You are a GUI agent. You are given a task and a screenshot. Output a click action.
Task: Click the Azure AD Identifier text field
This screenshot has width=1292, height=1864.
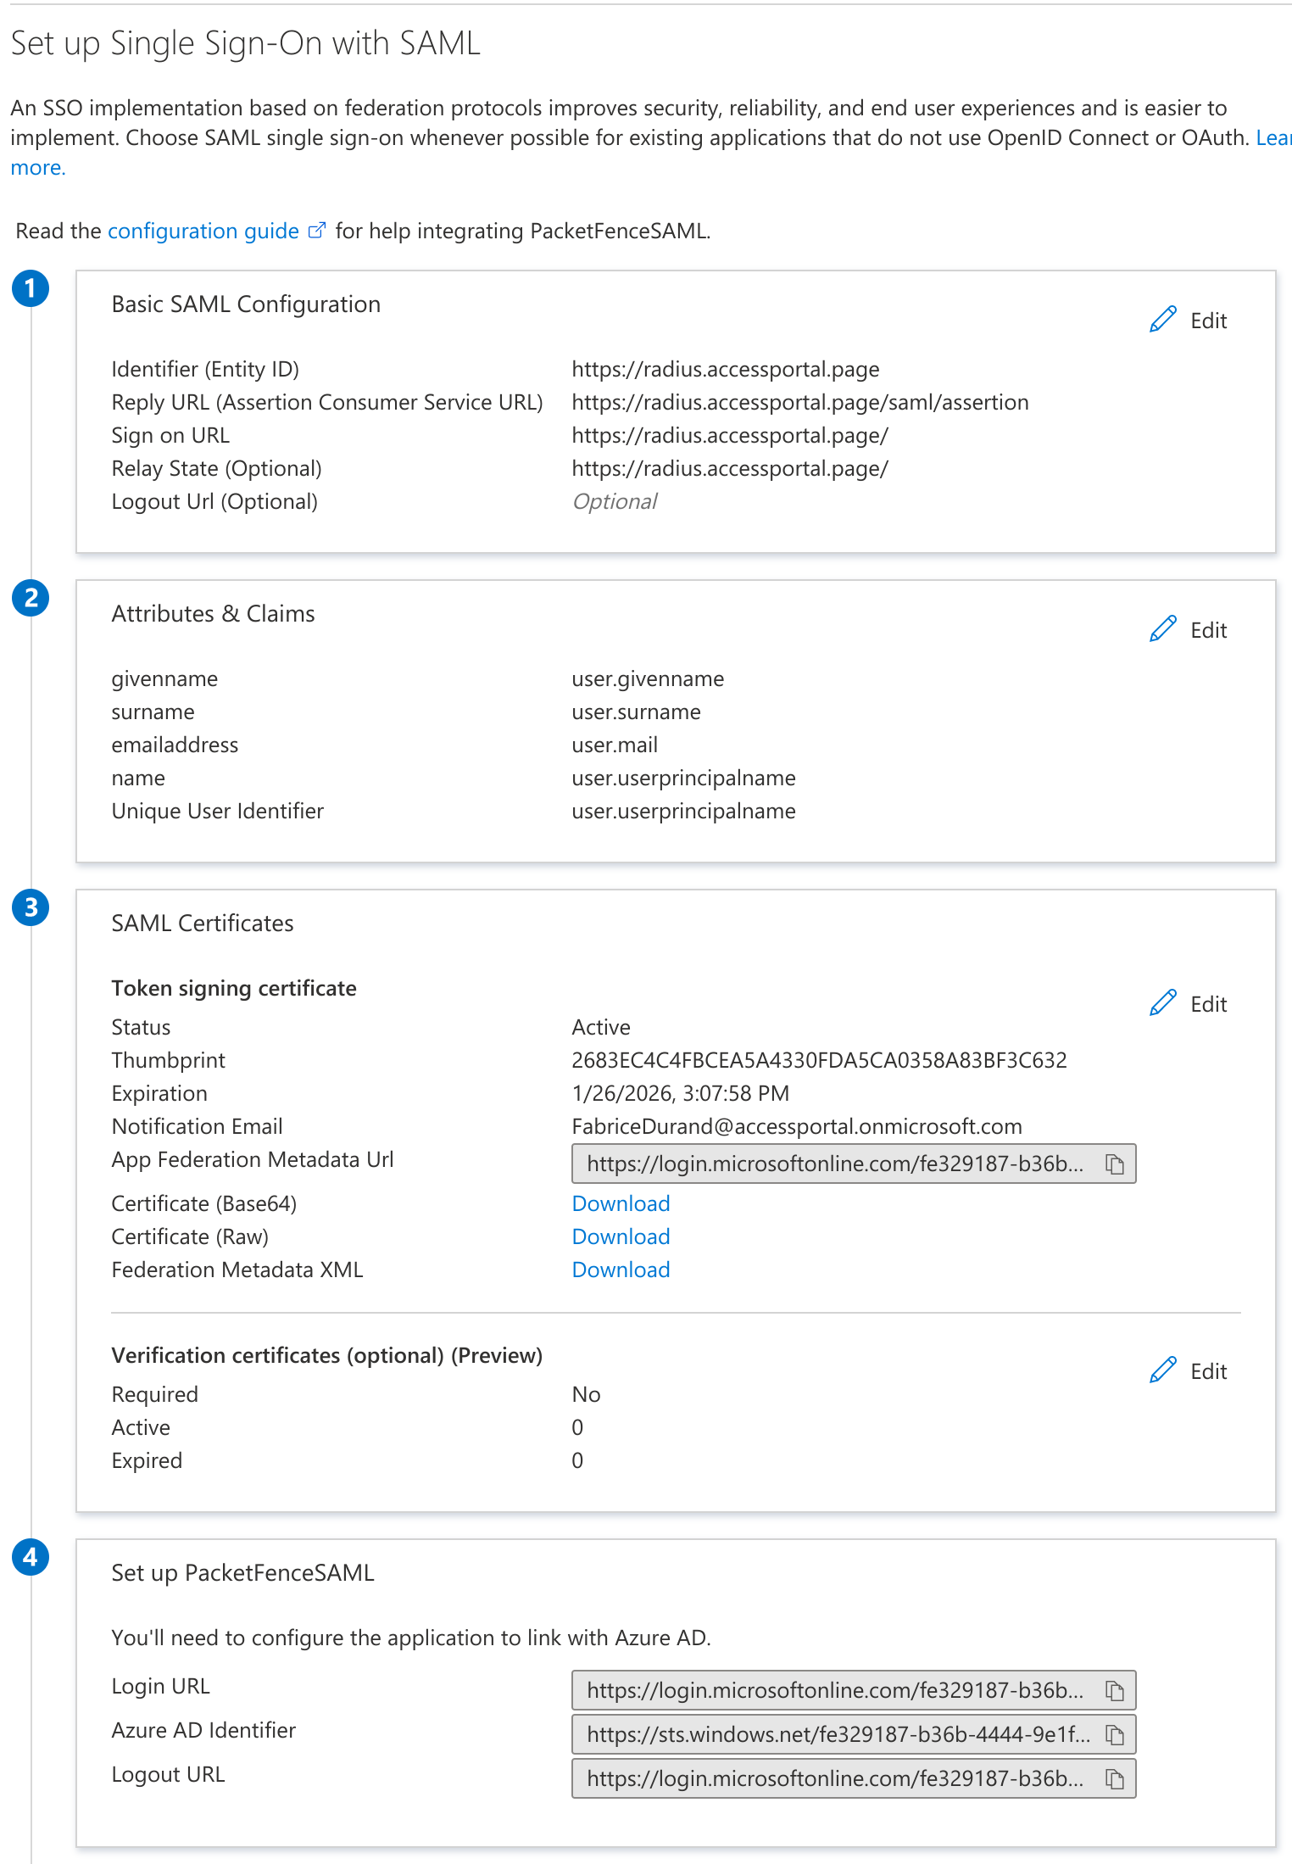click(834, 1735)
